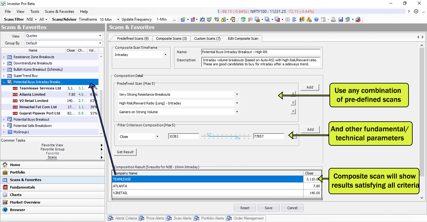Remove the Gainers on Strong Volume scan
This screenshot has width=427, height=222.
tap(293, 111)
